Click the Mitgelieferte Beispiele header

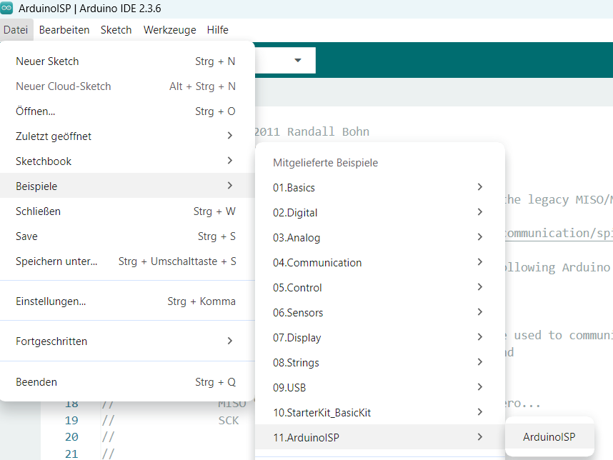[x=325, y=163]
